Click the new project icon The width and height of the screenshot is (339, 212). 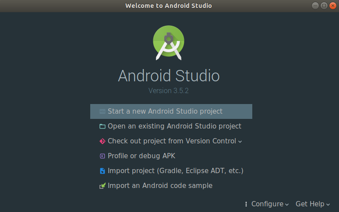pyautogui.click(x=102, y=111)
